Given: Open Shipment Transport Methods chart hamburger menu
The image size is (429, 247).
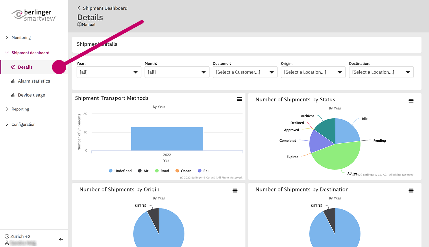Looking at the screenshot, I should pyautogui.click(x=239, y=99).
